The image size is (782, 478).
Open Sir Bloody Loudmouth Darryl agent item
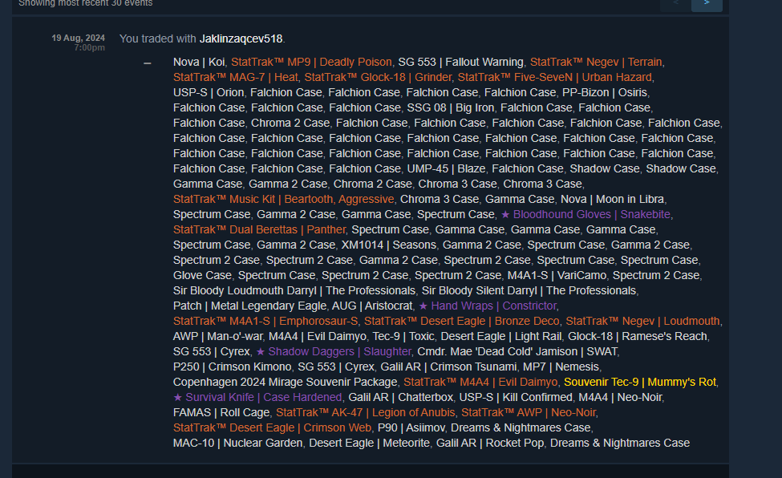294,290
